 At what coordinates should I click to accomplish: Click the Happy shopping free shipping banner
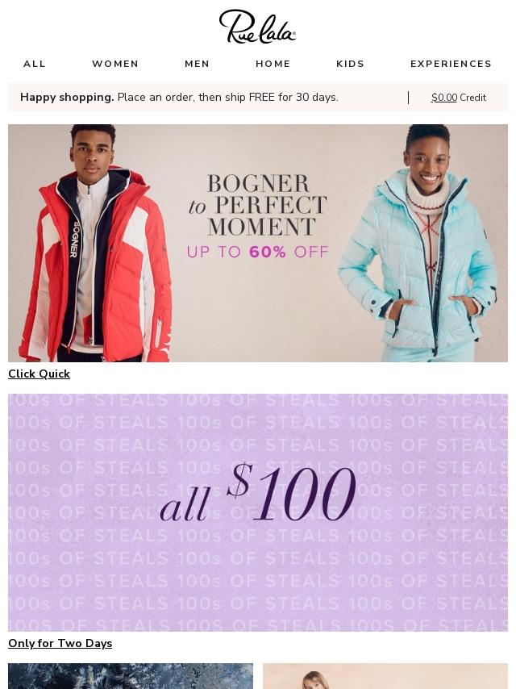click(x=180, y=97)
